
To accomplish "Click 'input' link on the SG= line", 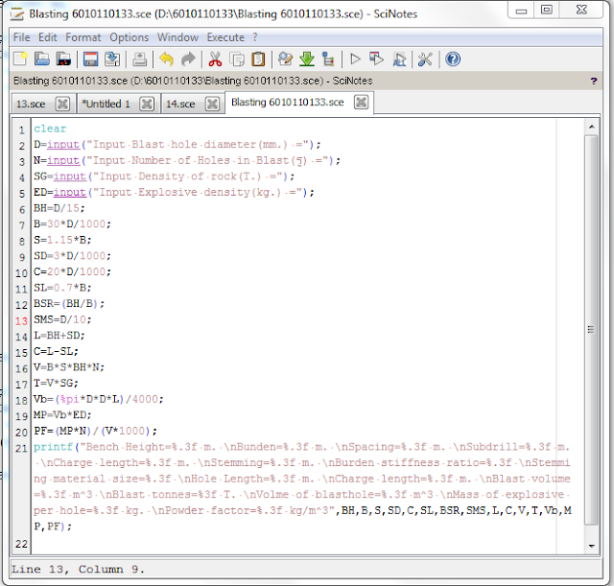I will pos(70,176).
